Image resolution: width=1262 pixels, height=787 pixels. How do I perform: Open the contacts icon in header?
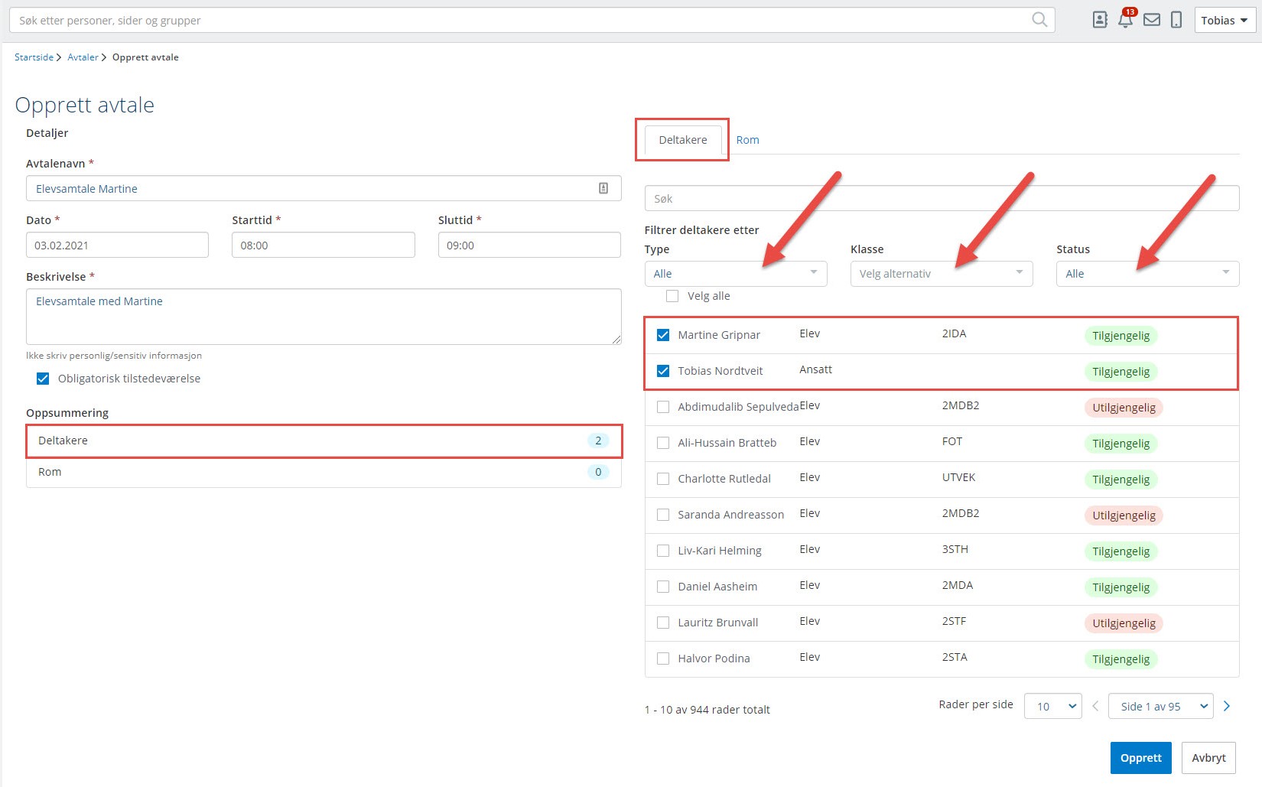coord(1100,20)
